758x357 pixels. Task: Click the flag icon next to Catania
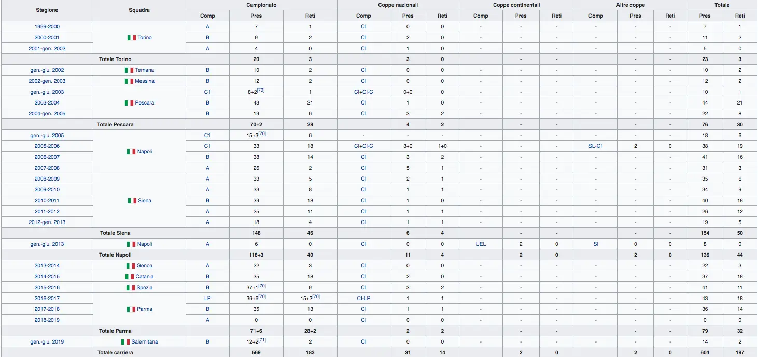point(130,277)
